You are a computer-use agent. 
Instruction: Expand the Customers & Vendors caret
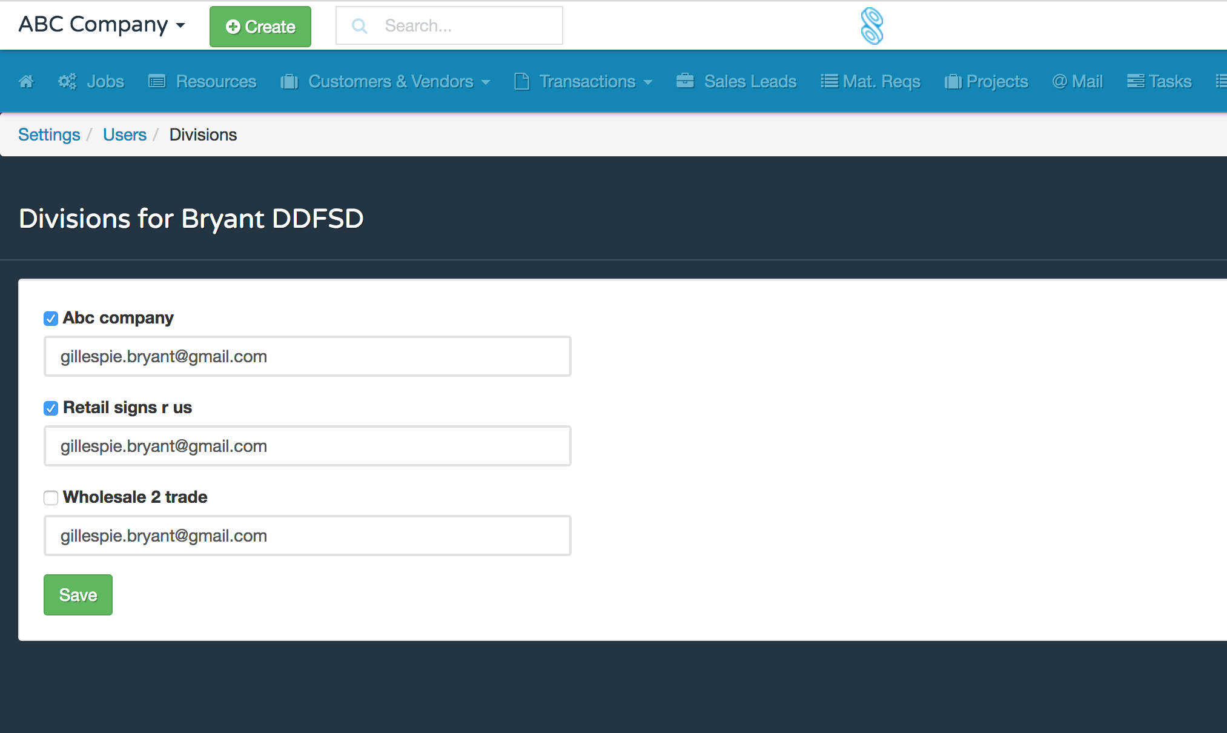click(486, 82)
